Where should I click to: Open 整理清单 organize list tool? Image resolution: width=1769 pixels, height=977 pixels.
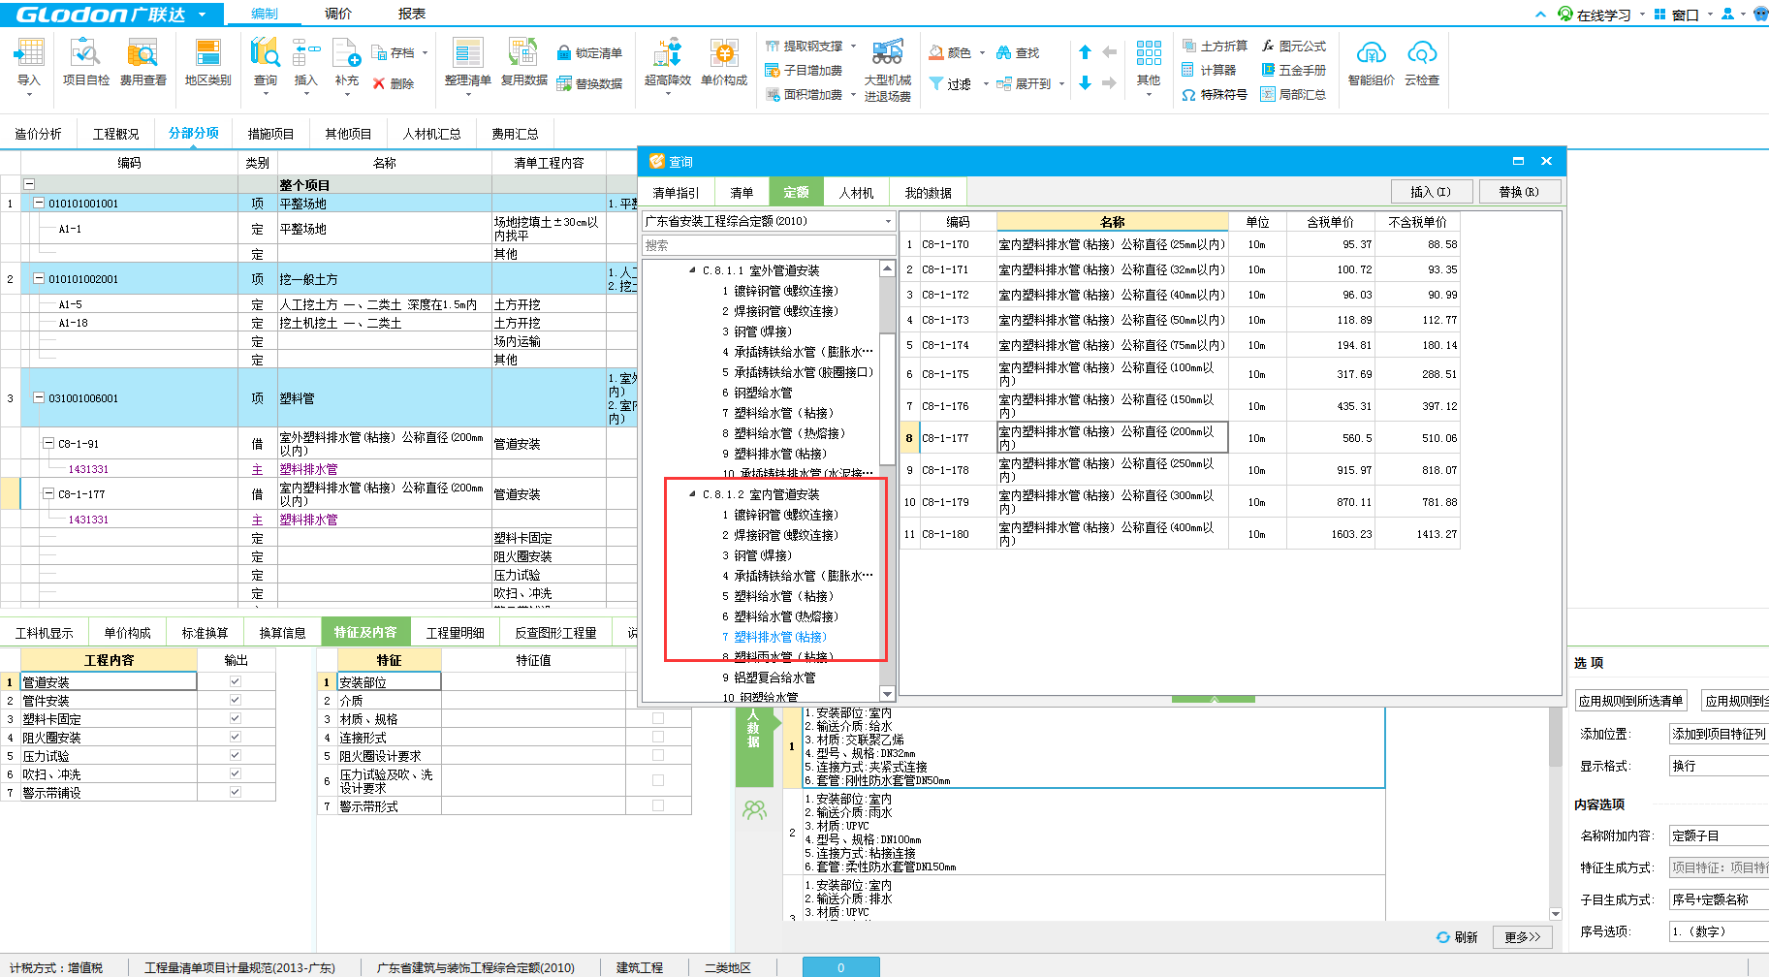[x=467, y=64]
